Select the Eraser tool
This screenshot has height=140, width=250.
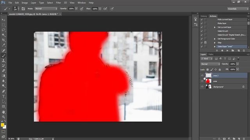click(4, 71)
